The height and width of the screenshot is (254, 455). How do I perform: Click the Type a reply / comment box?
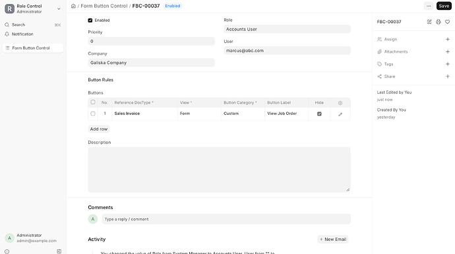point(226,219)
